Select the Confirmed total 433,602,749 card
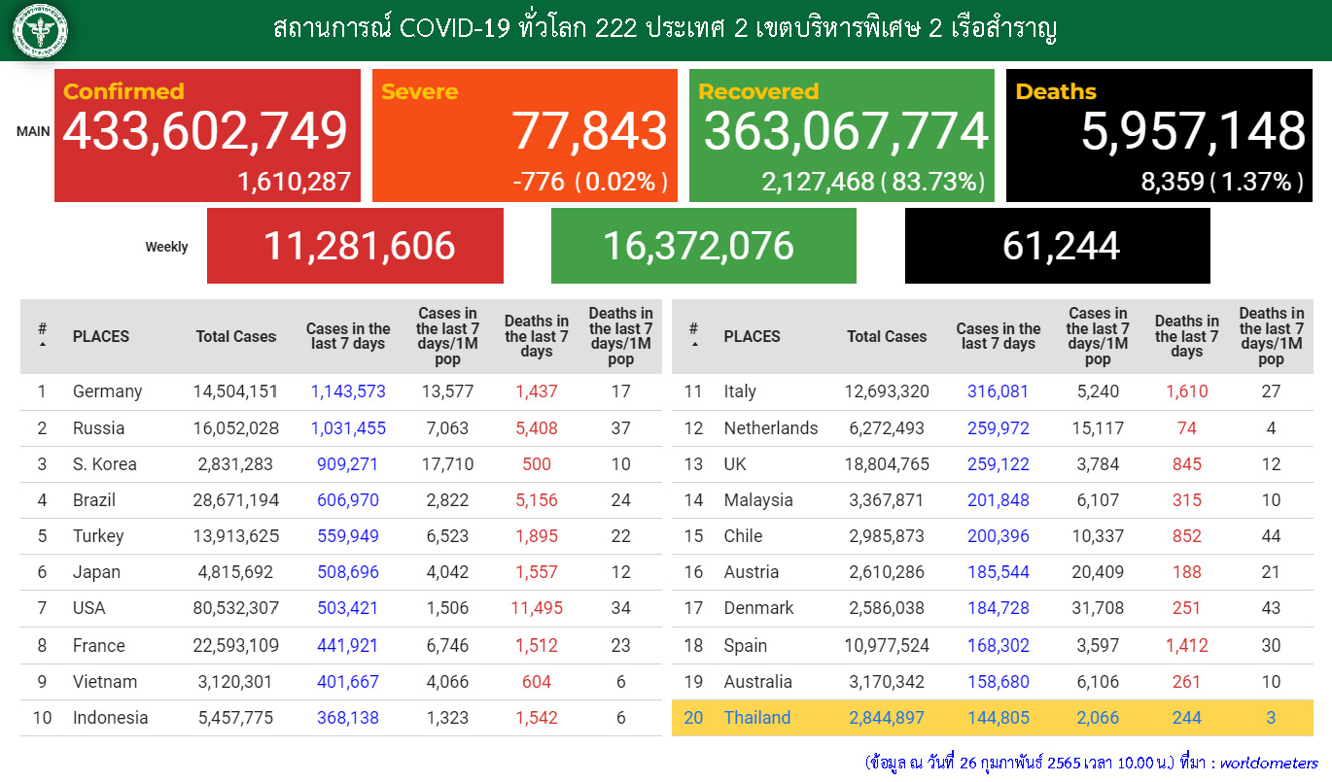The image size is (1332, 782). 207,135
